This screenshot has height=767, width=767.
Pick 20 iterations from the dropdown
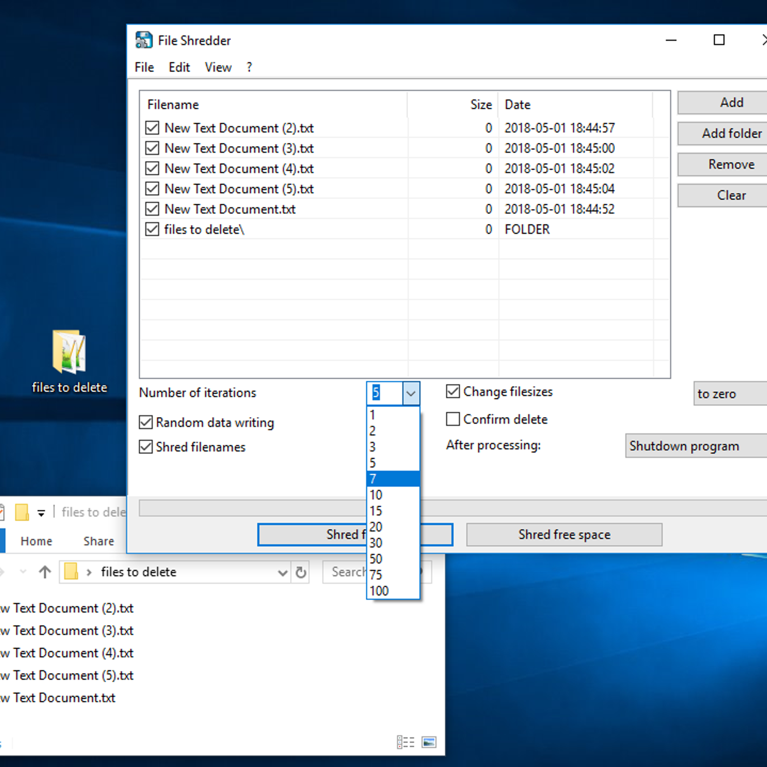pos(393,527)
